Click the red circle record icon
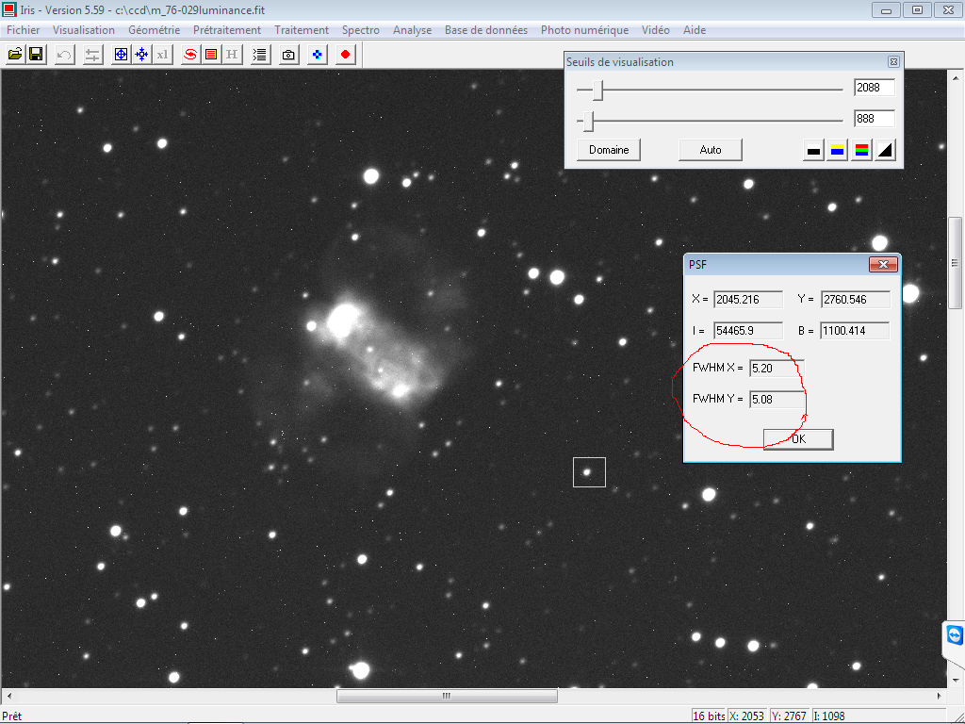 pos(345,54)
